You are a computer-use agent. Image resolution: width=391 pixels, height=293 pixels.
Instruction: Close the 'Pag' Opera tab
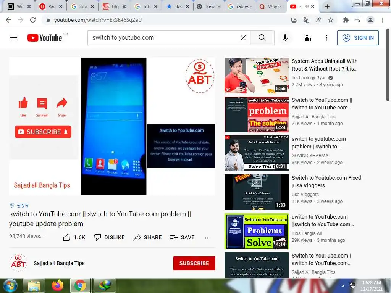coord(61,7)
